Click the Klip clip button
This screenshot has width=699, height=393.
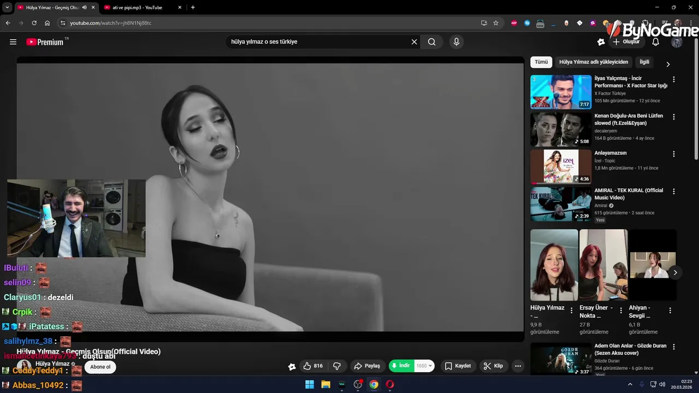click(x=493, y=366)
